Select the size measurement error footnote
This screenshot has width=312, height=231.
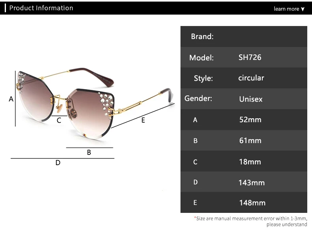(x=251, y=222)
